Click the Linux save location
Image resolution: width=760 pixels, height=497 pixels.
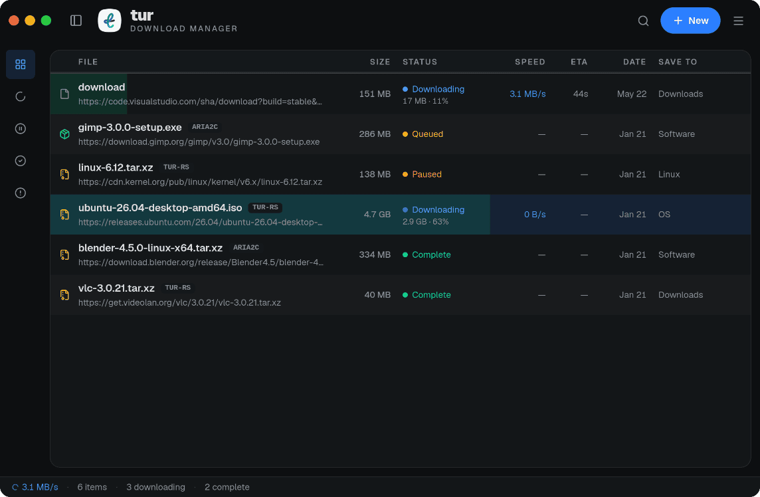click(x=669, y=175)
